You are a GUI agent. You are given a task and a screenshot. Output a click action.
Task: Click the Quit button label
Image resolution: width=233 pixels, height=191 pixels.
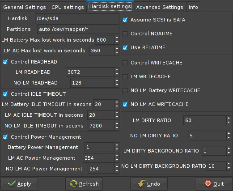pos(218,184)
